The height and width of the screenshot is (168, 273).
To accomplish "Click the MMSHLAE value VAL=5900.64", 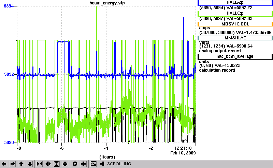I will [240, 46].
